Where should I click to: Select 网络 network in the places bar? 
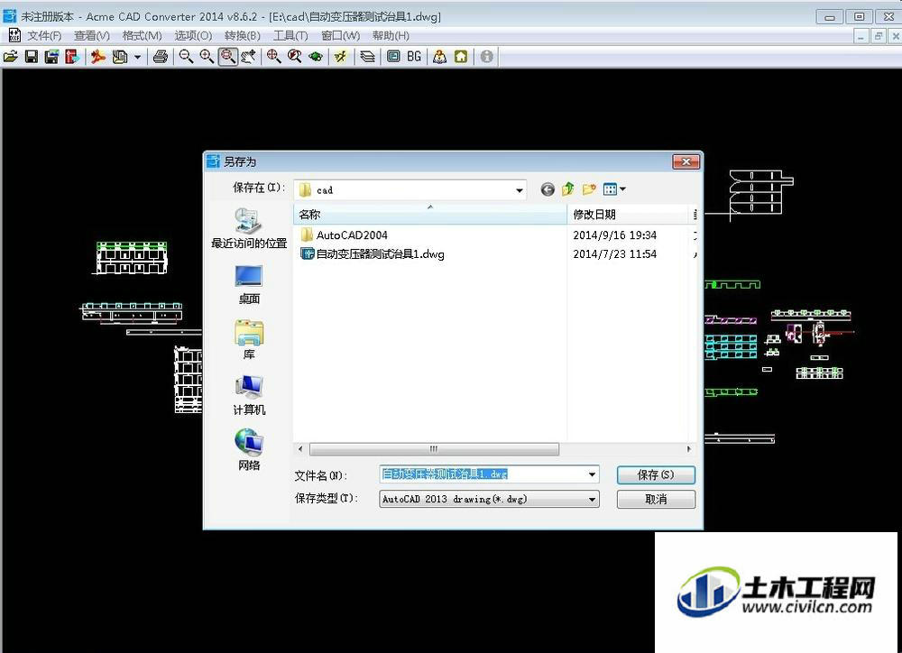tap(249, 450)
